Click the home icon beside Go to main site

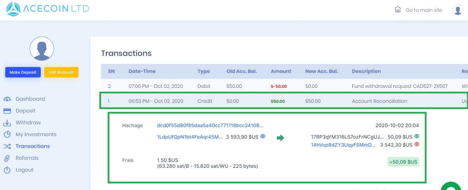click(x=398, y=9)
